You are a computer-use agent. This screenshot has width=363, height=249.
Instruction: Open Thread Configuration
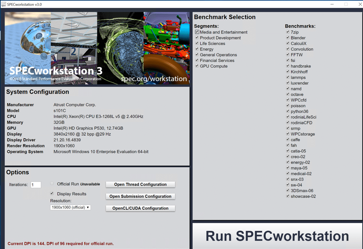point(140,185)
